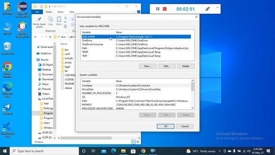The width and height of the screenshot is (275, 155).
Task: Open This PC desktop icon
Action: point(7,28)
